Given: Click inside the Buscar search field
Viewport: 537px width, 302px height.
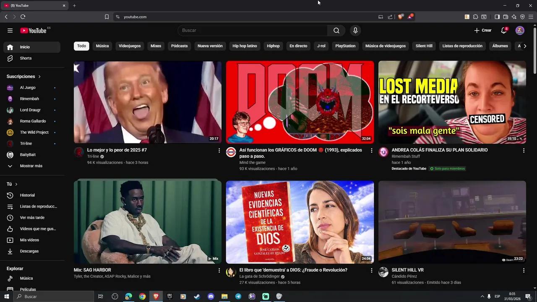Looking at the screenshot, I should 253,30.
